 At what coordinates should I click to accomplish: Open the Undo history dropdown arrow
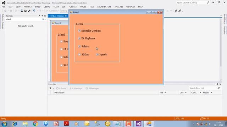tap(37, 11)
